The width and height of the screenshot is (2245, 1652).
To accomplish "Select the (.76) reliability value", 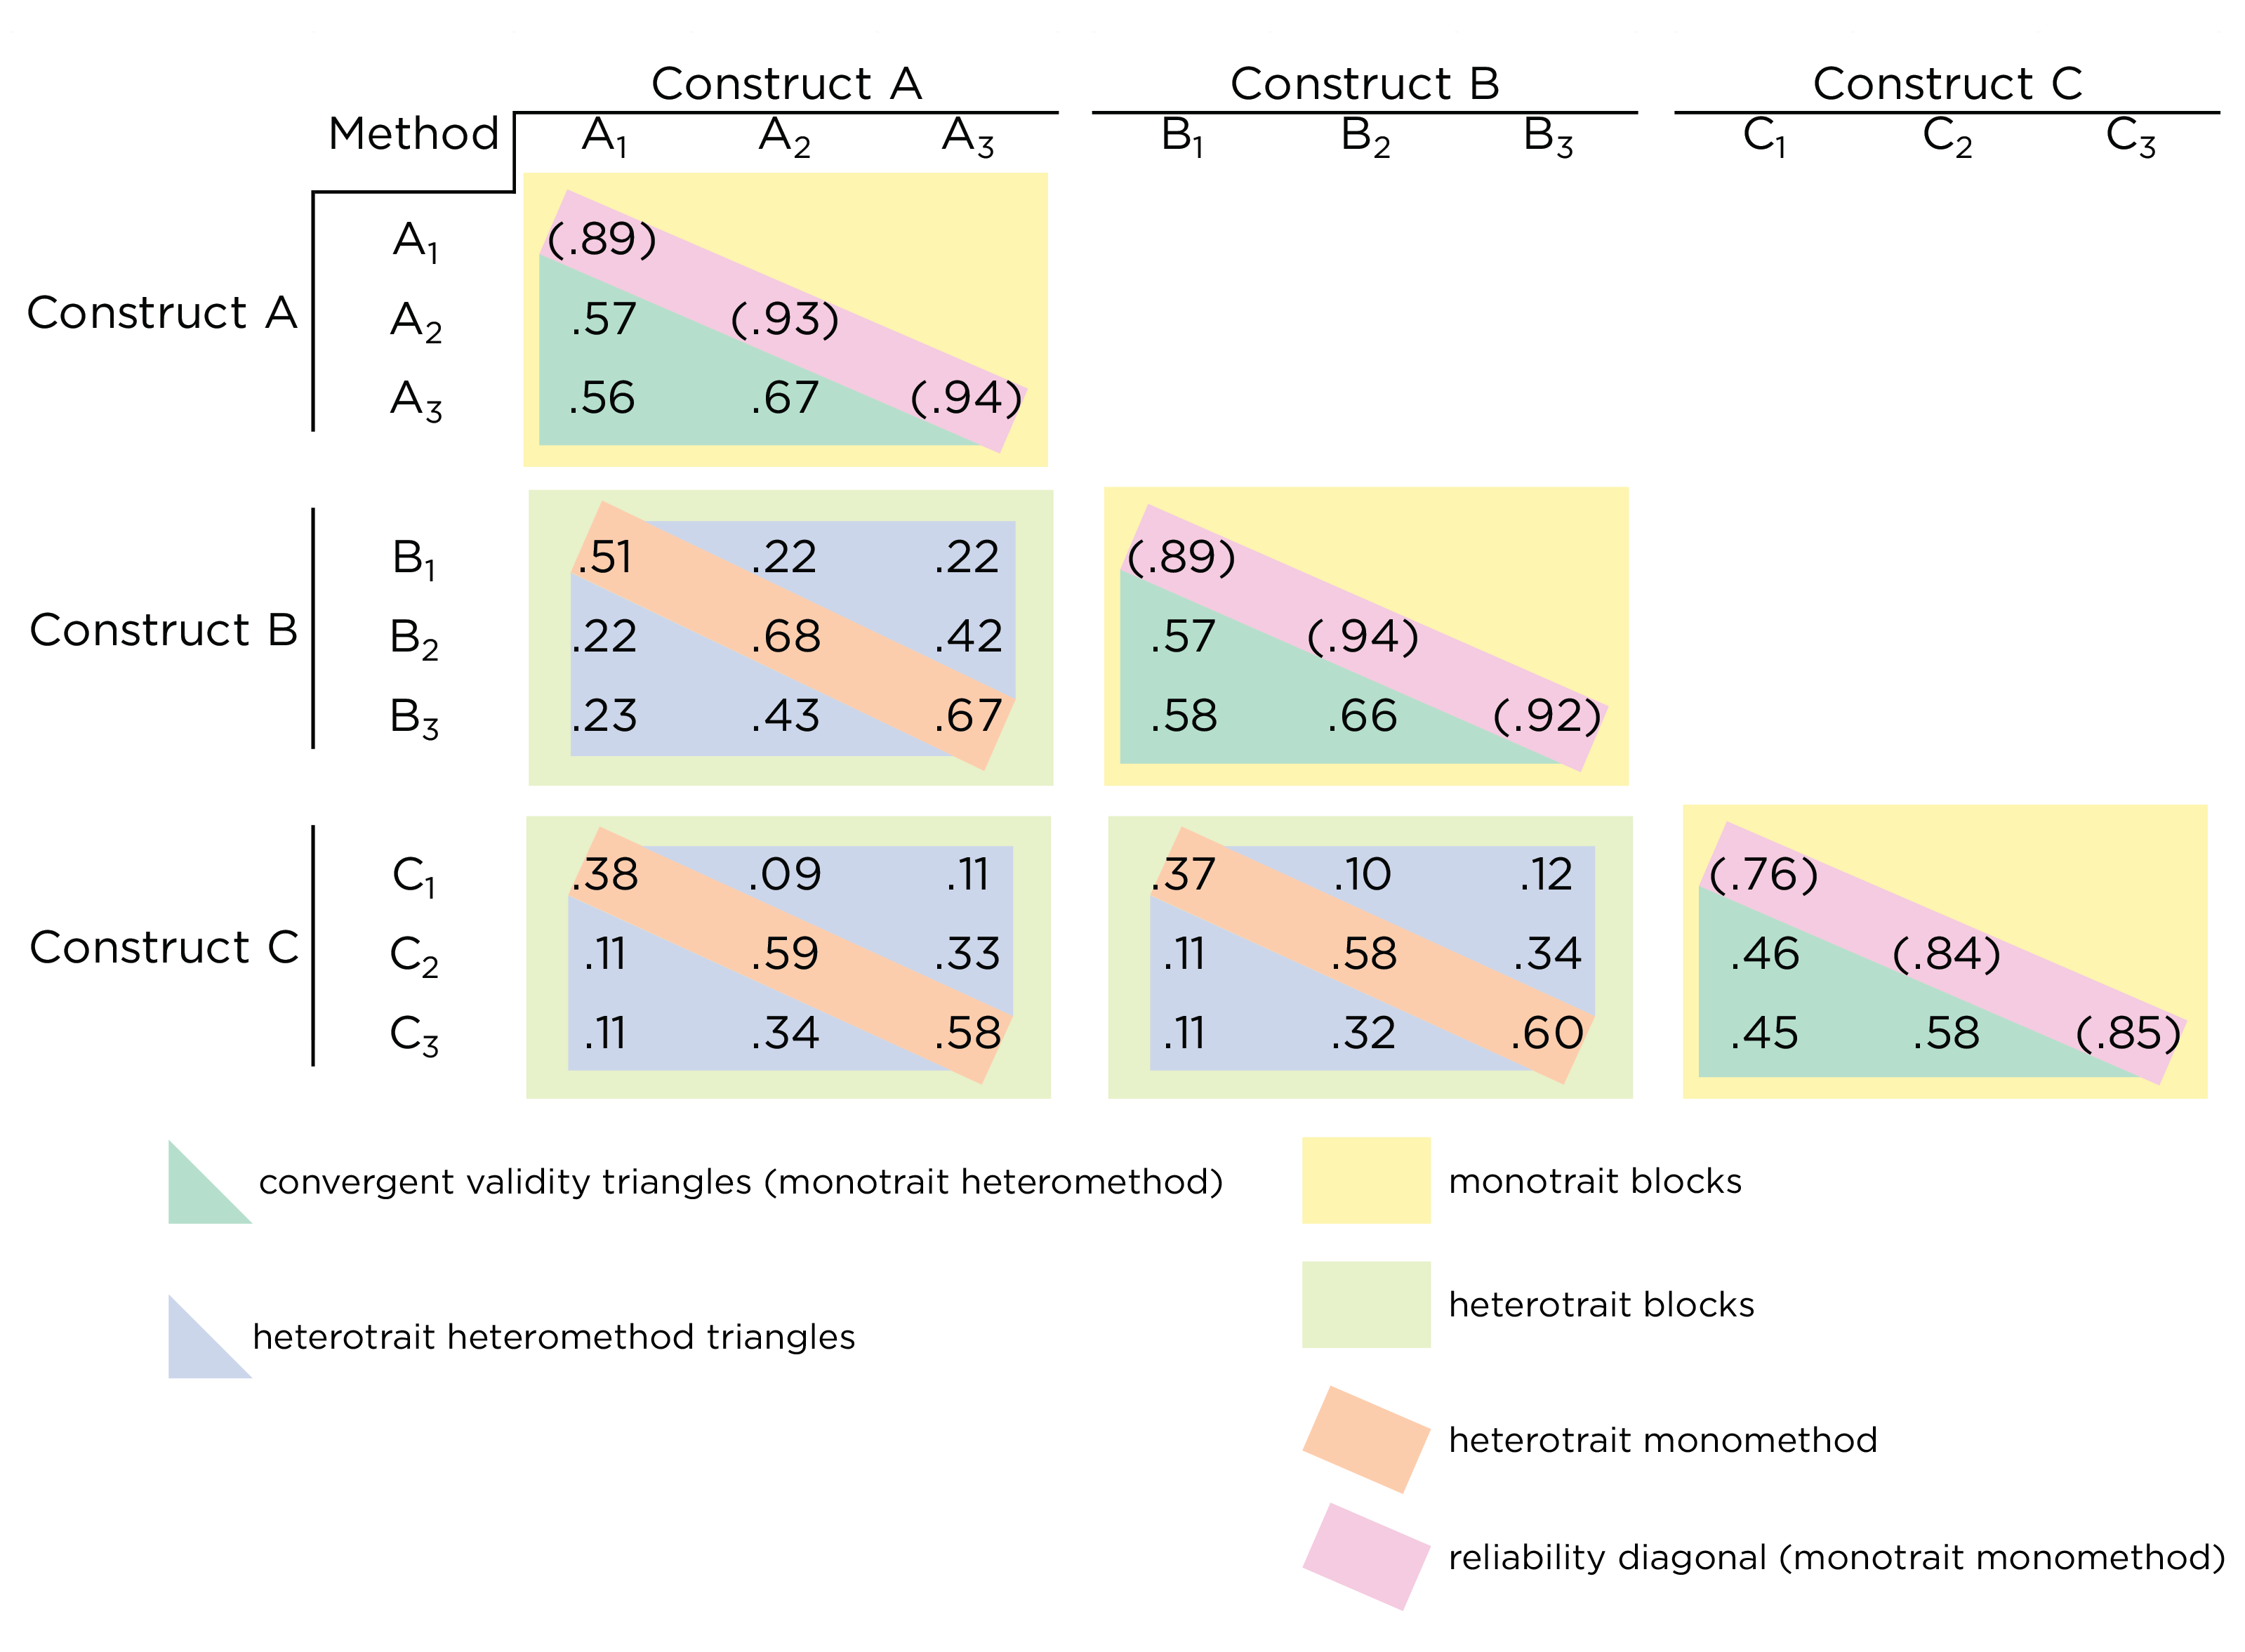I will [1762, 875].
